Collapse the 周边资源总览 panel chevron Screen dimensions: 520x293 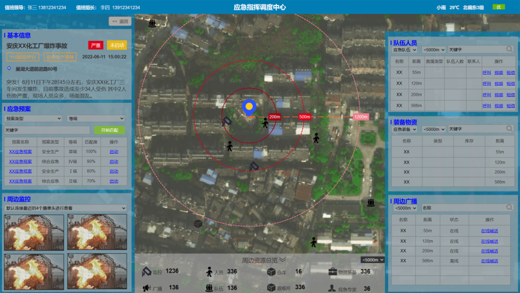point(282,260)
